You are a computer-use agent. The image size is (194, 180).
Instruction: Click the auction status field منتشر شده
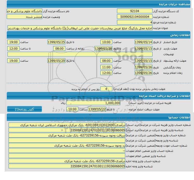[24, 17]
